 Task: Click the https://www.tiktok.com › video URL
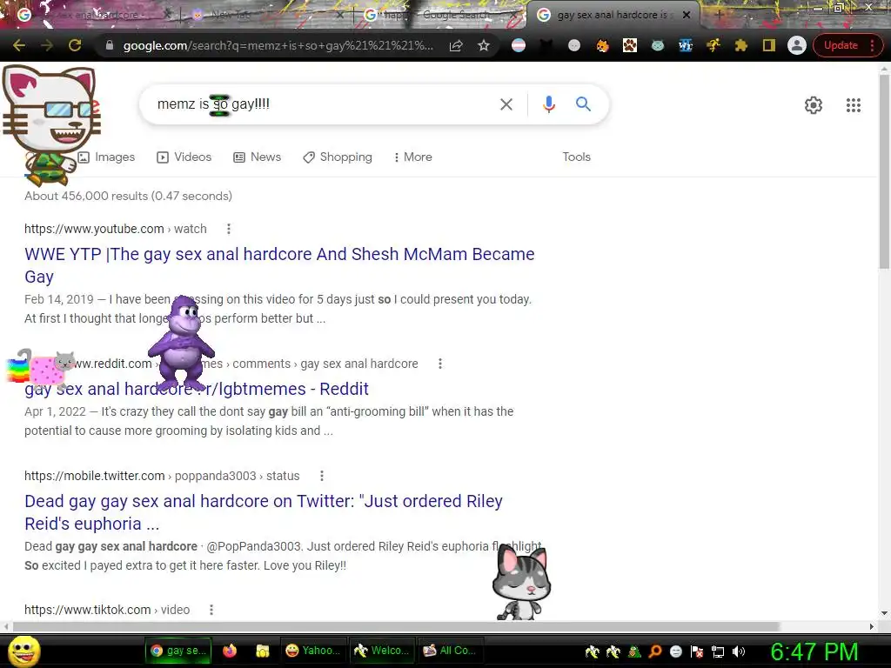107,610
